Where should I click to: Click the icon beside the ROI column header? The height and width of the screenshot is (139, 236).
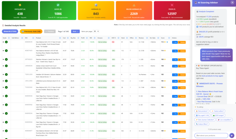(x=95, y=38)
